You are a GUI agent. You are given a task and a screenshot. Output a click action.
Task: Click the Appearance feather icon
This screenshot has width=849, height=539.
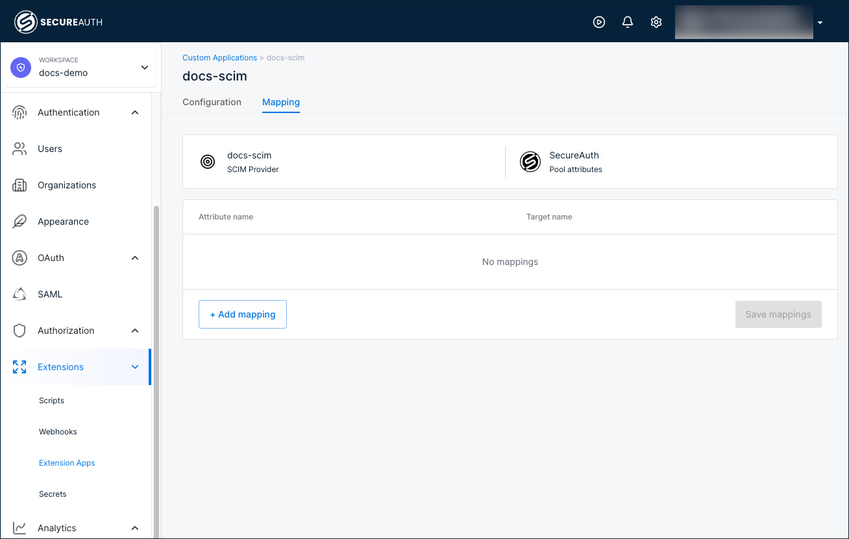coord(19,221)
